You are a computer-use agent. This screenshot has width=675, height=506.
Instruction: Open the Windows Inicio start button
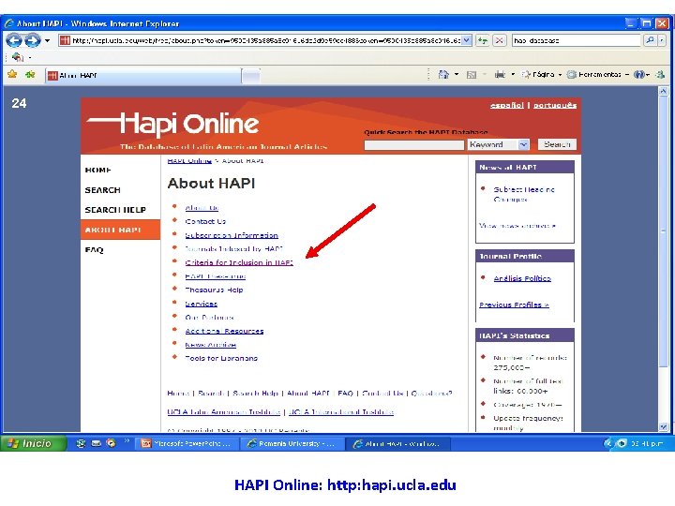(x=34, y=443)
